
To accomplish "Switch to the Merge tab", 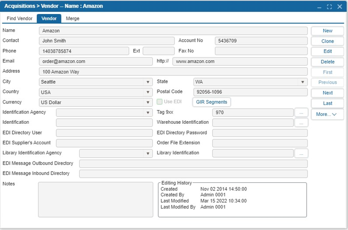I will click(72, 19).
